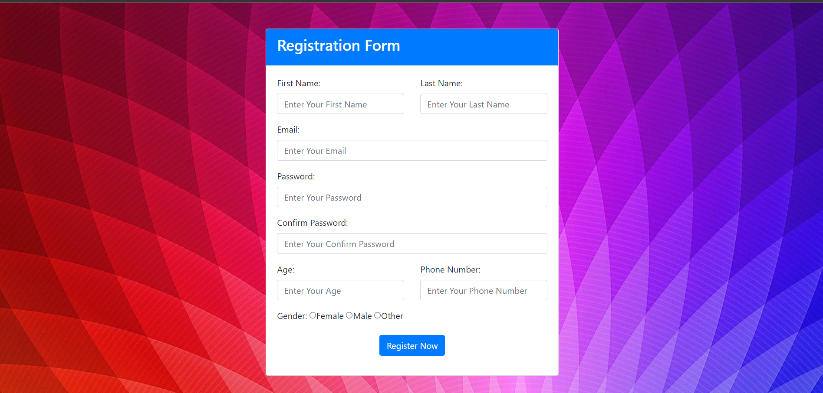Click the First Name input field
The width and height of the screenshot is (823, 393).
click(340, 104)
